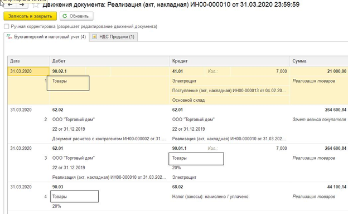Select debit account 62.02
Image resolution: width=348 pixels, height=214 pixels.
(57, 110)
